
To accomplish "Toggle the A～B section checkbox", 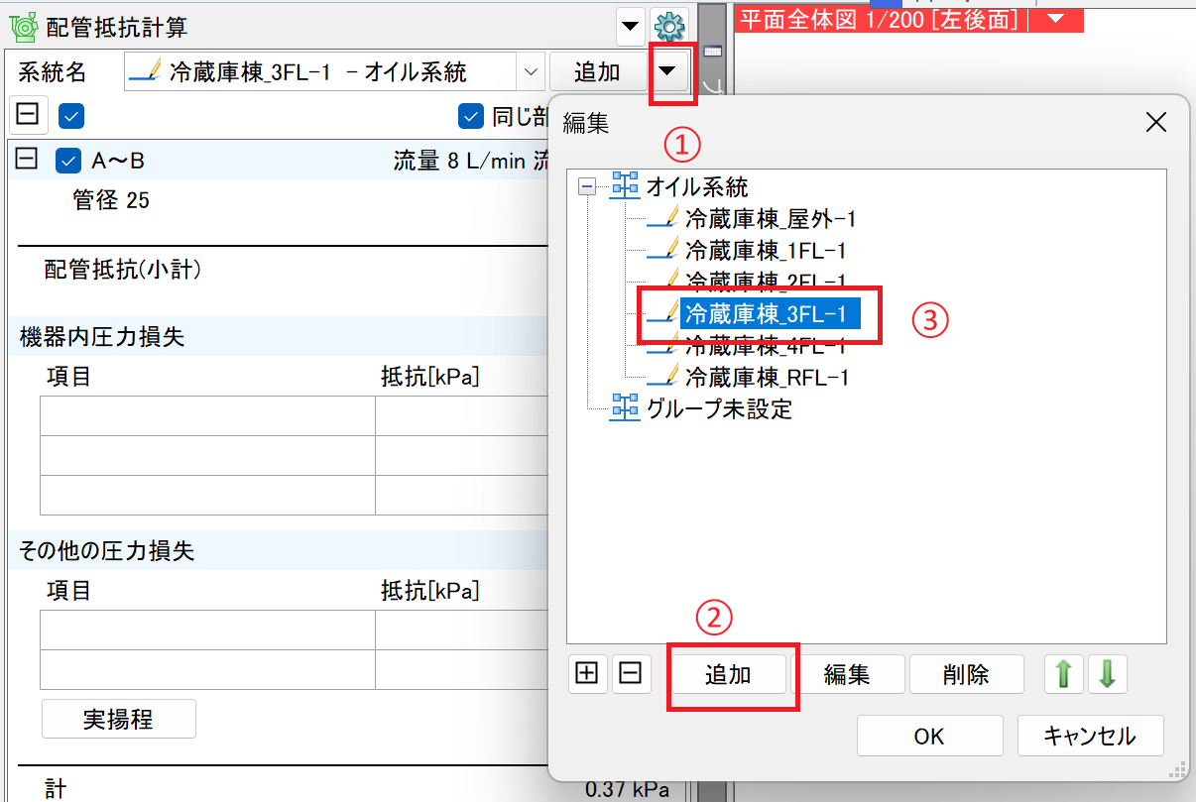I will pos(67,161).
